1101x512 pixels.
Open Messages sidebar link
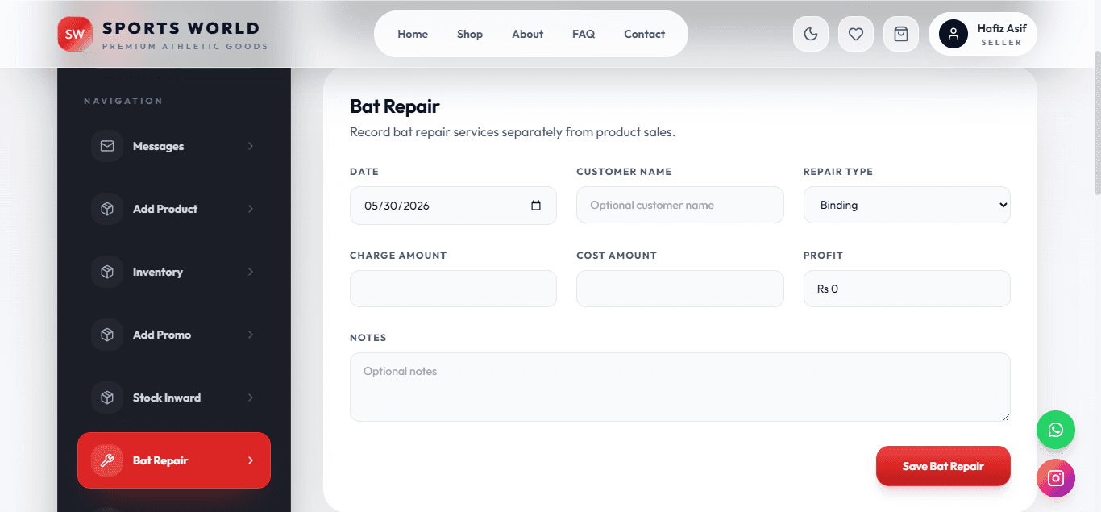click(174, 146)
